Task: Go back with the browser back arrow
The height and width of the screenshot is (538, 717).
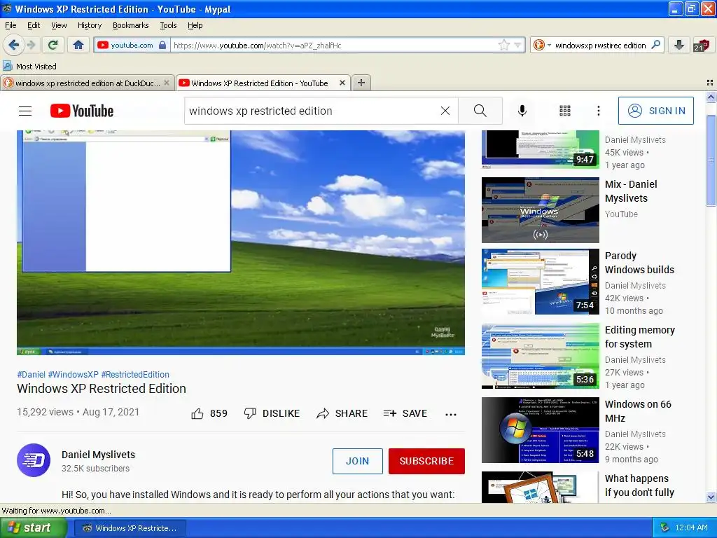Action: pyautogui.click(x=14, y=45)
